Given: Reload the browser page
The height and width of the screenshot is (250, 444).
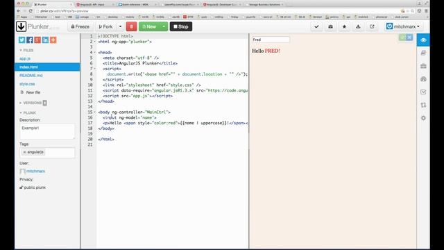Looking at the screenshot, I should (31, 11).
